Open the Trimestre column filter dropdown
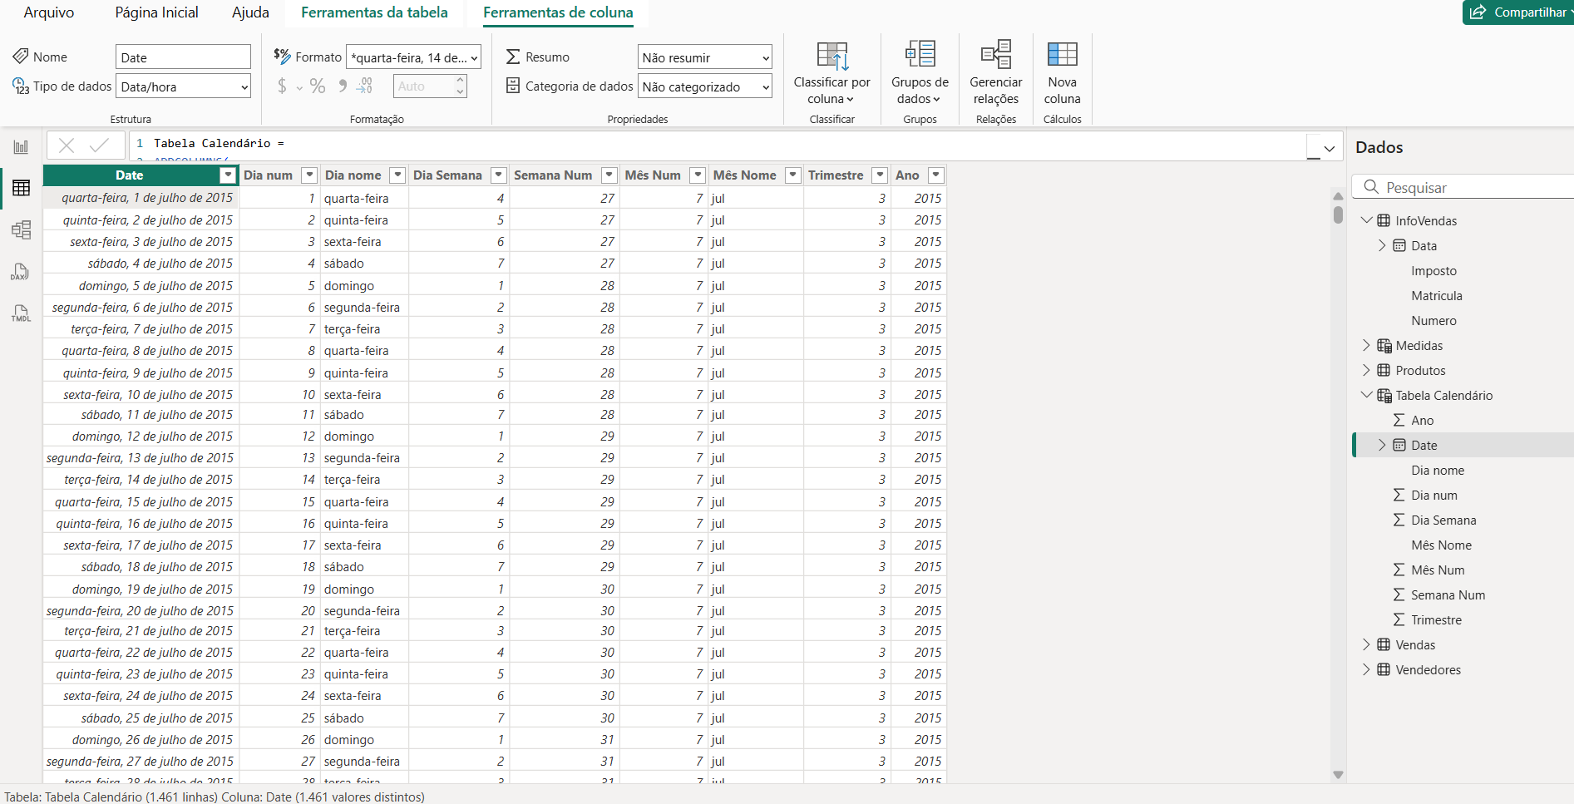The image size is (1574, 804). (x=880, y=175)
